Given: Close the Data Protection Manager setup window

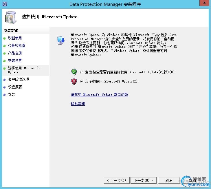Looking at the screenshot, I should click(x=204, y=3).
